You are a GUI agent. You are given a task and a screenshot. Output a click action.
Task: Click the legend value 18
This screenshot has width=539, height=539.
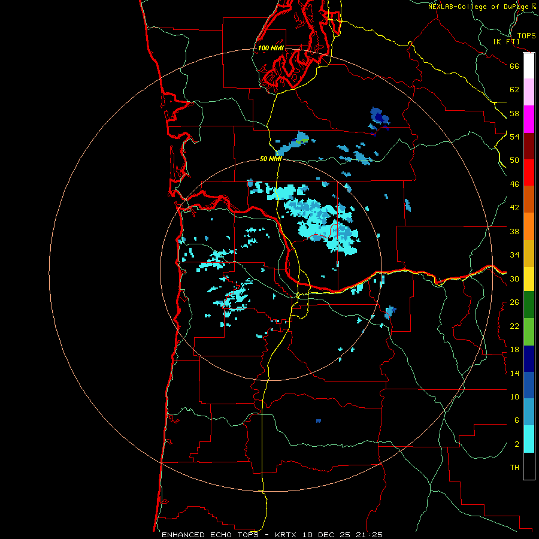tap(514, 350)
